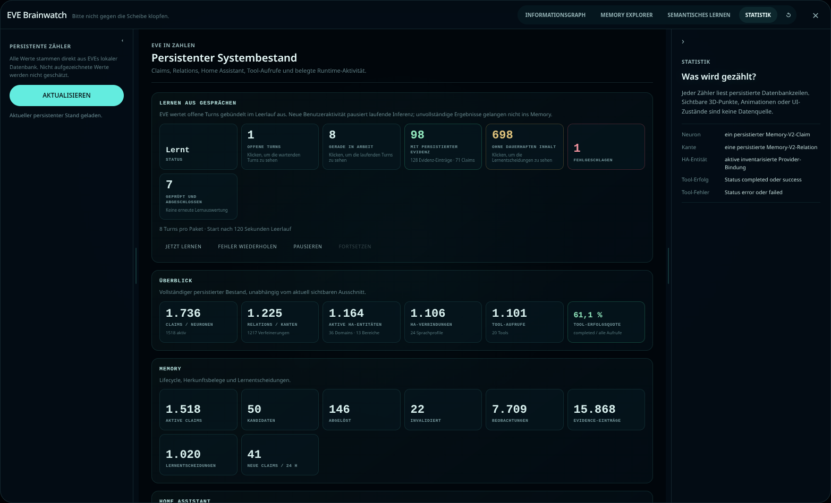Viewport: 831px width, 503px height.
Task: Start learning with Jetzt Lernen
Action: click(183, 247)
